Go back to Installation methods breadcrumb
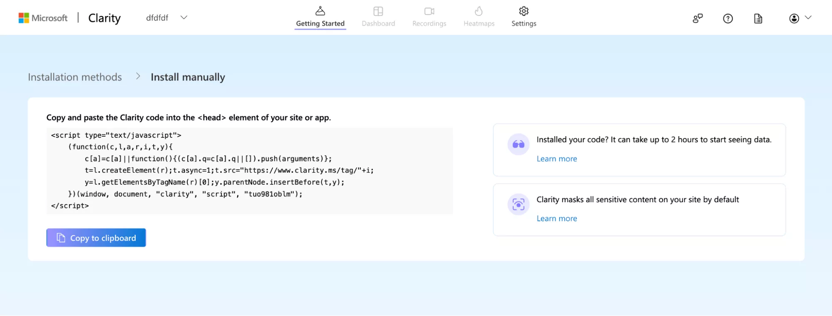The height and width of the screenshot is (316, 832). [x=75, y=77]
